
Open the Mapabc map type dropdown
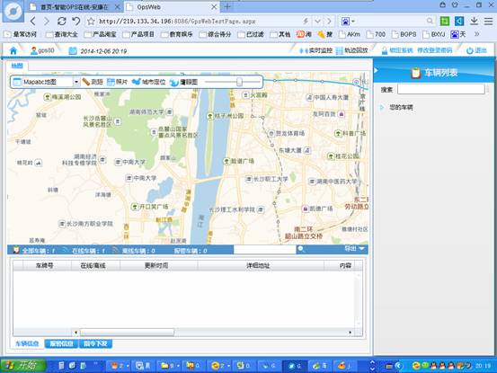click(76, 82)
